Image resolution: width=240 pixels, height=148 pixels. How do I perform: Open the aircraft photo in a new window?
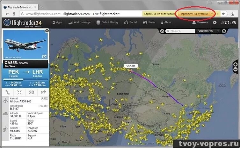(x=44, y=57)
